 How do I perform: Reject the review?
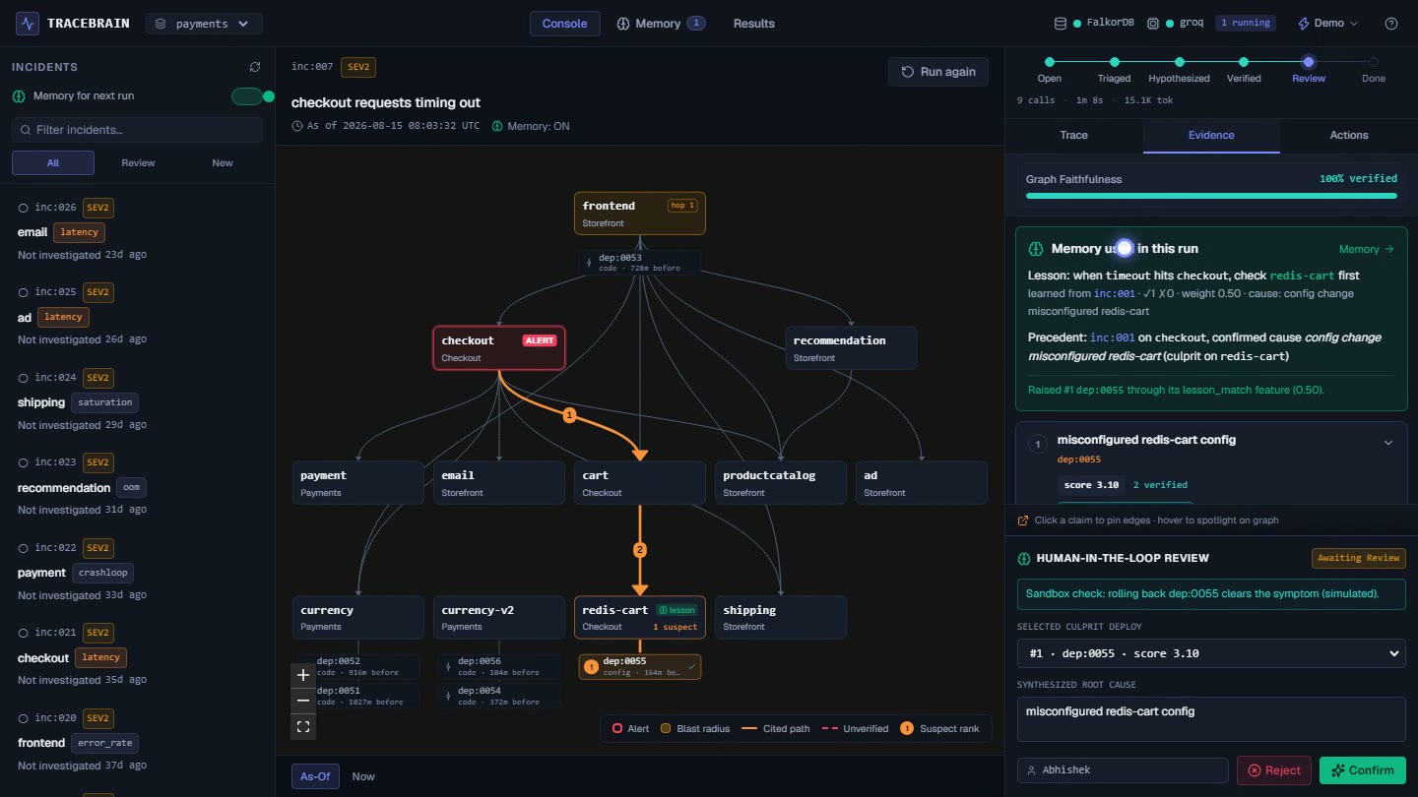(1274, 770)
